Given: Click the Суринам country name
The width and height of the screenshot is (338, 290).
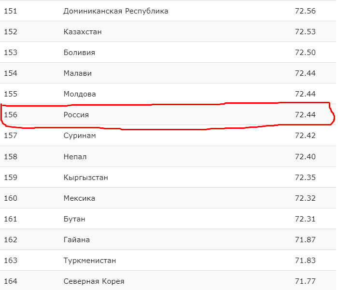Looking at the screenshot, I should coord(80,136).
